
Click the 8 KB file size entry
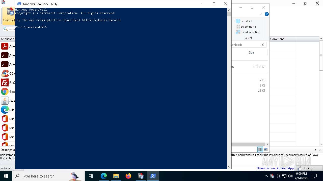[x=262, y=85]
